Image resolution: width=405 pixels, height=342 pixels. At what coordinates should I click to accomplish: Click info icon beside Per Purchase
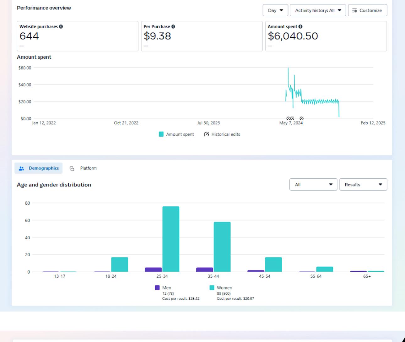click(x=173, y=27)
